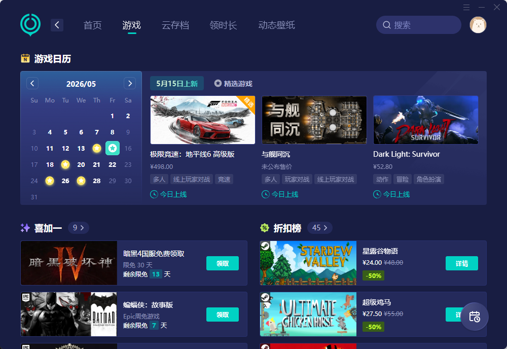The image size is (507, 349).
Task: Select highlighted date 15 in calendar
Action: click(113, 148)
